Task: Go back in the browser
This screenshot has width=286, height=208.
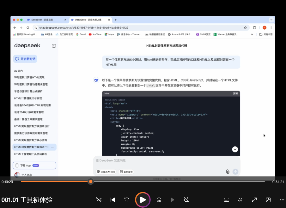Action: 15,28
